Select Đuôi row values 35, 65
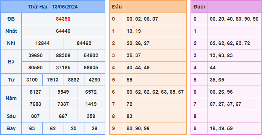The width and height of the screenshot is (262, 135). tap(217, 80)
